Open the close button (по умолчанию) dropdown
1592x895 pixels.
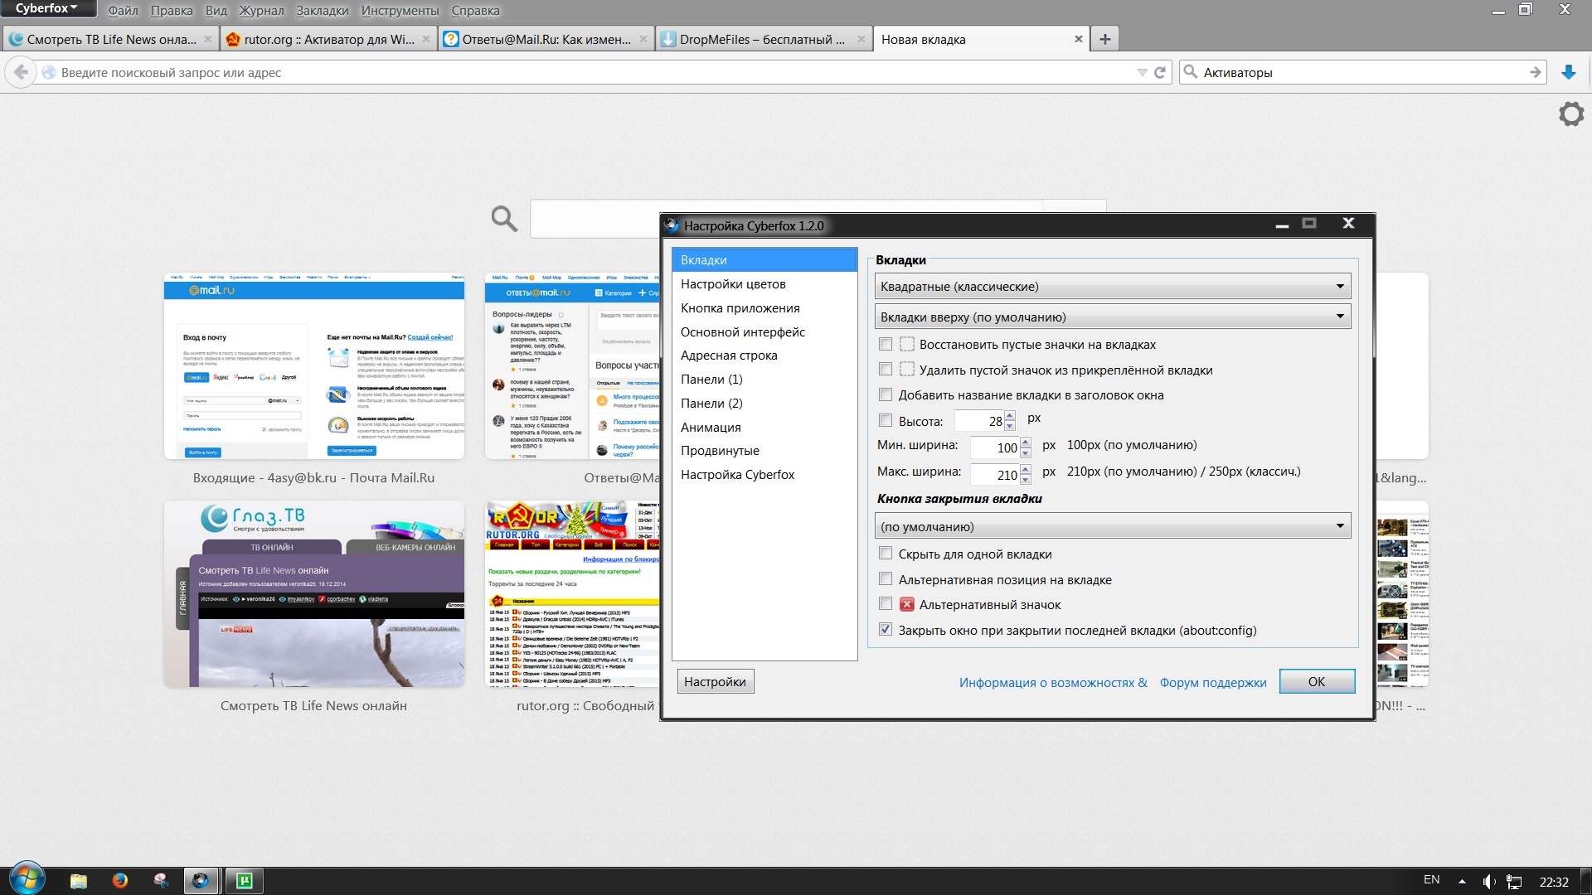pos(1112,527)
